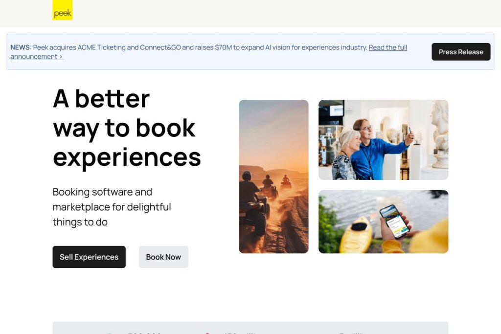Click the Booking software and marketplace subtitle
This screenshot has height=334, width=501.
click(x=112, y=207)
